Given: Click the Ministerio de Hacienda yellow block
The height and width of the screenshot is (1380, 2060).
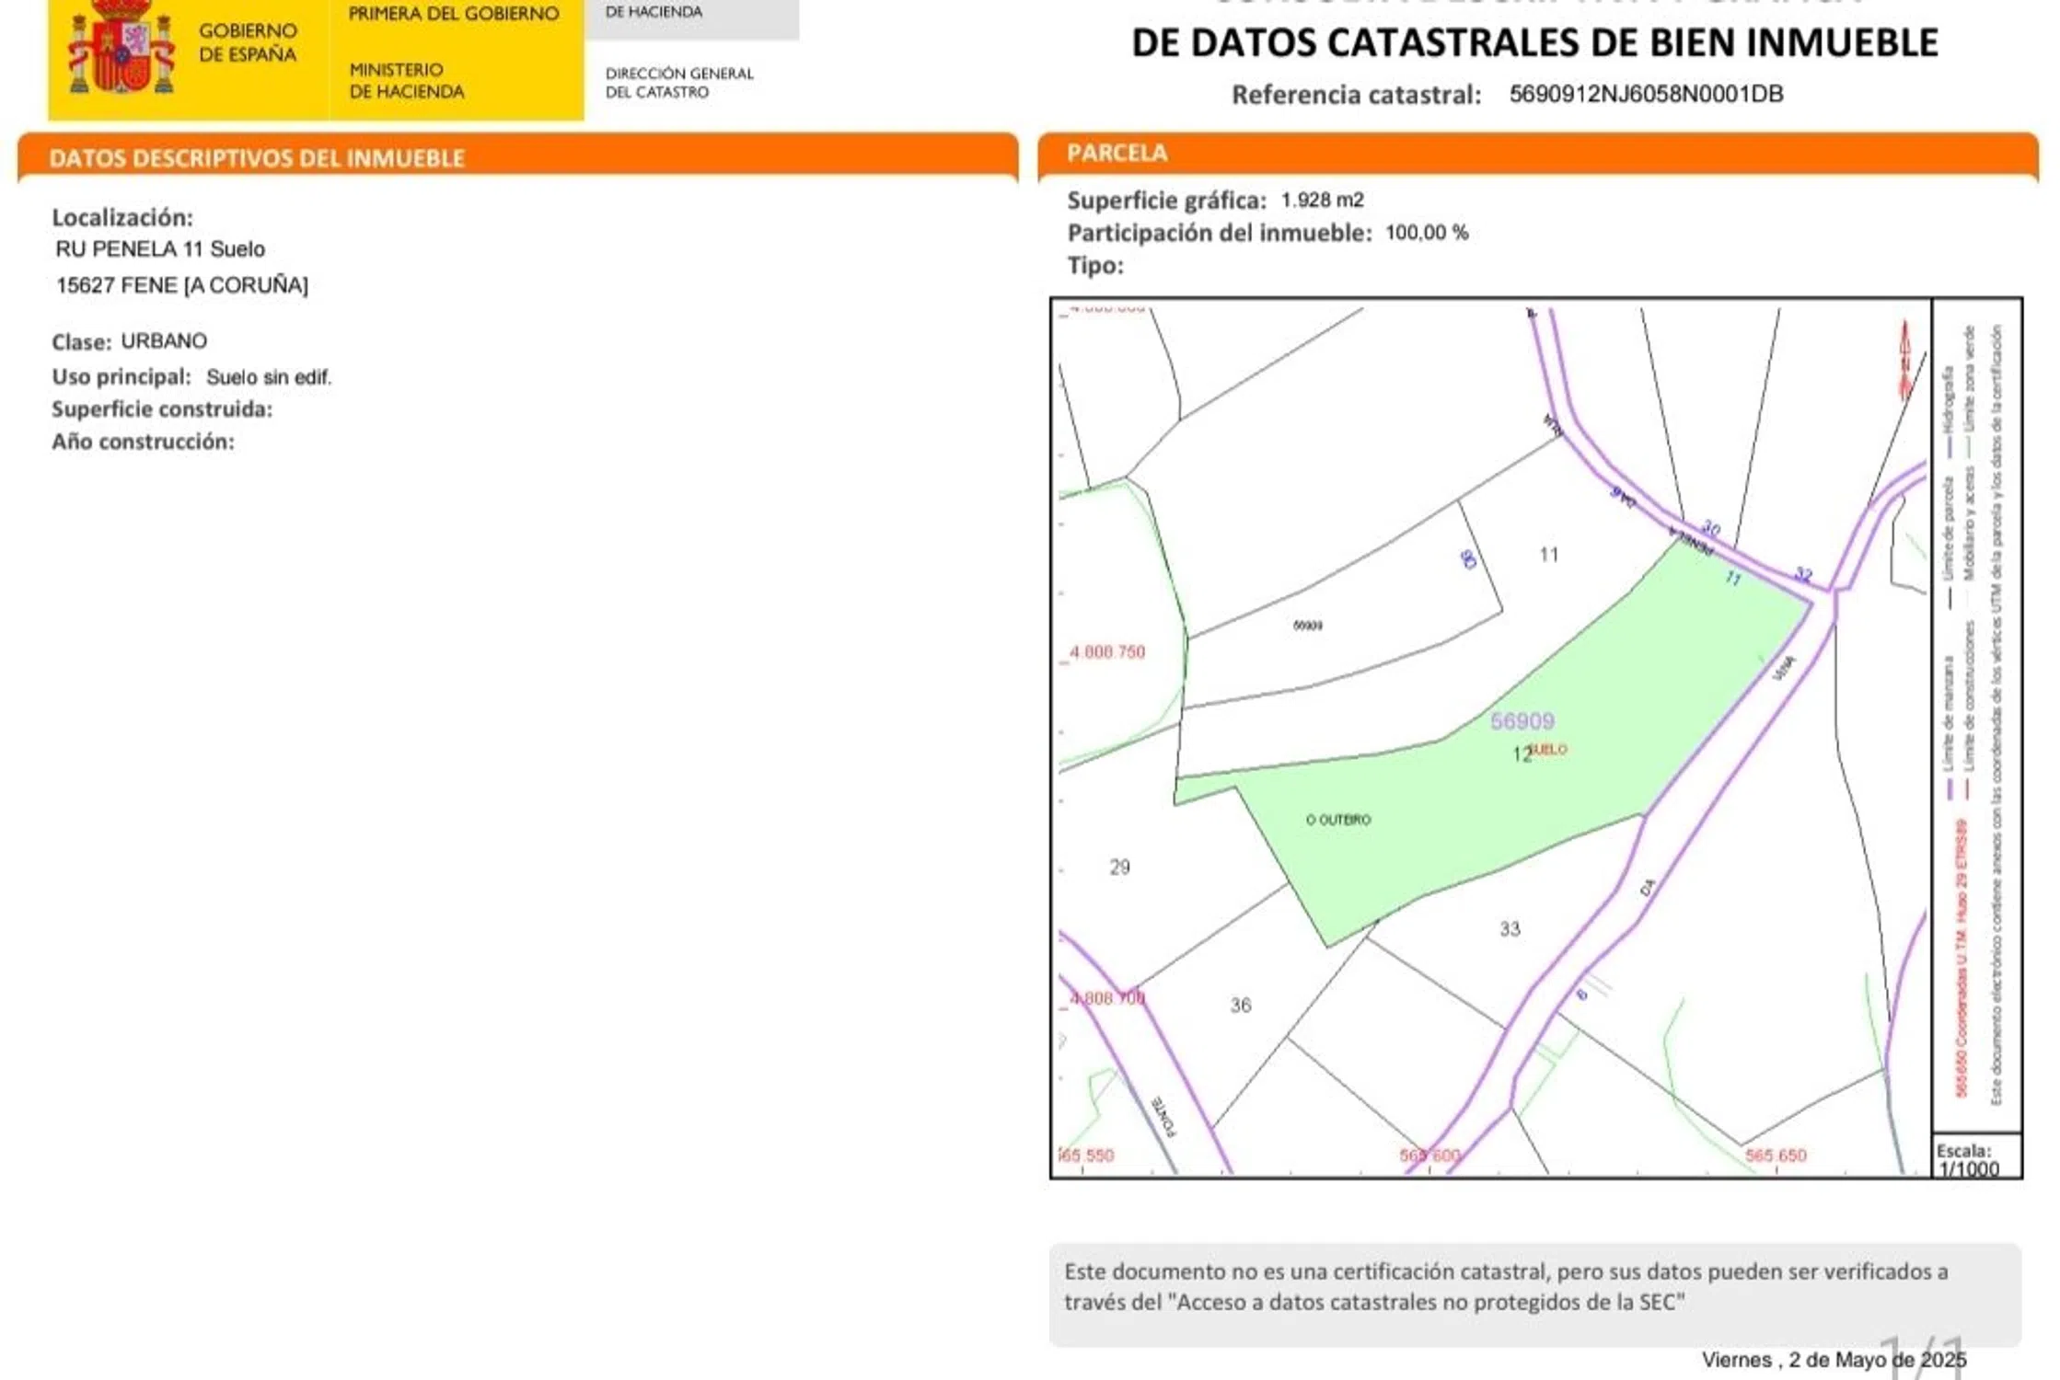Looking at the screenshot, I should click(406, 81).
